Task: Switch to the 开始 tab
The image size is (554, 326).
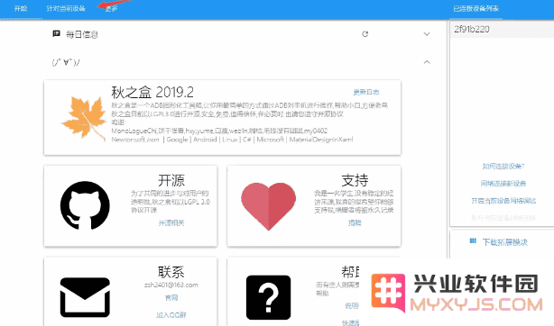Action: coord(21,8)
